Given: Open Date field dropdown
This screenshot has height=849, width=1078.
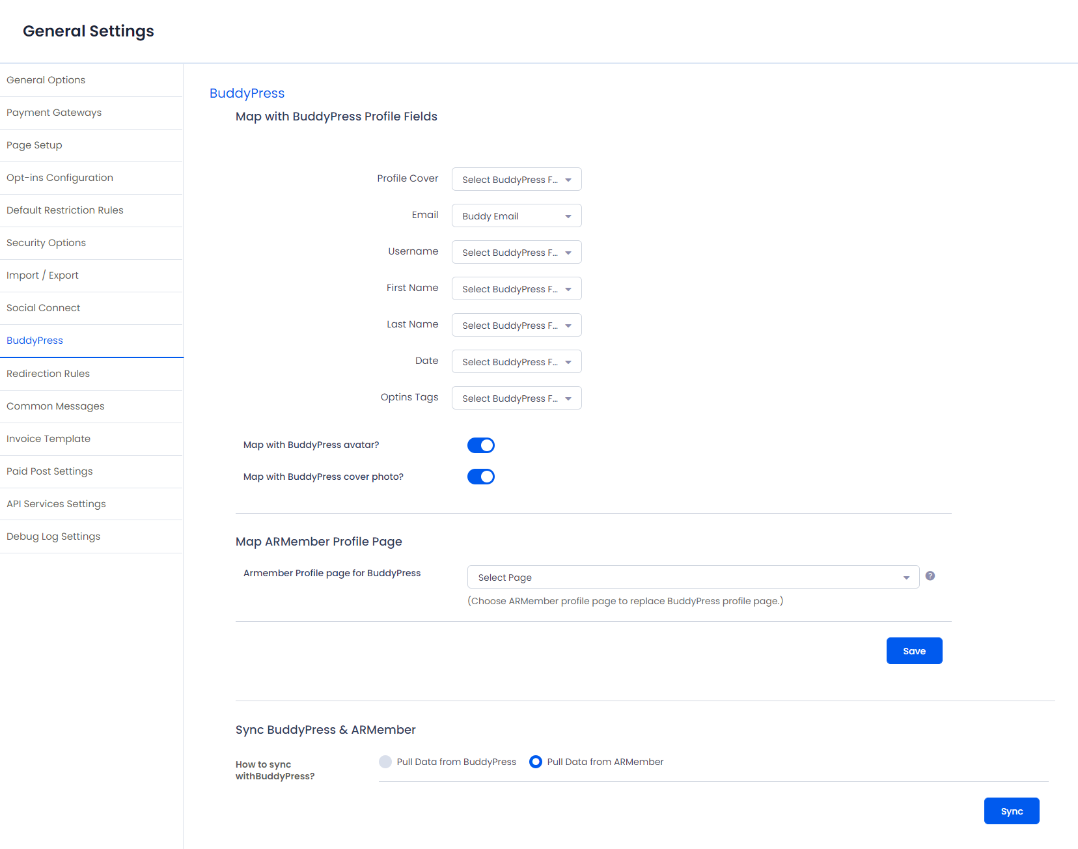Looking at the screenshot, I should click(x=517, y=361).
